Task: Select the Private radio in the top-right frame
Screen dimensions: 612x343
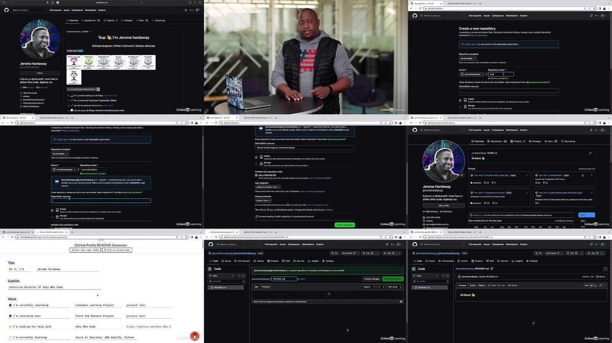Action: pyautogui.click(x=460, y=107)
